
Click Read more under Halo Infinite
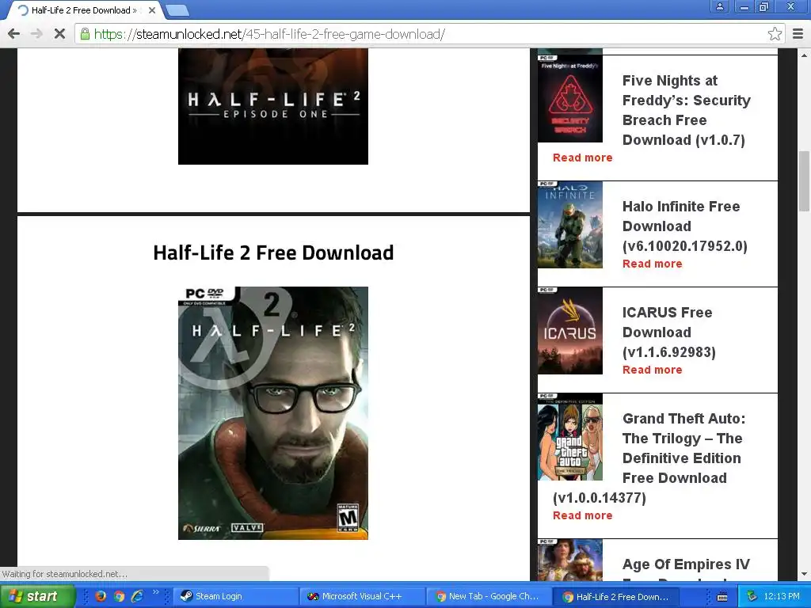tap(653, 264)
